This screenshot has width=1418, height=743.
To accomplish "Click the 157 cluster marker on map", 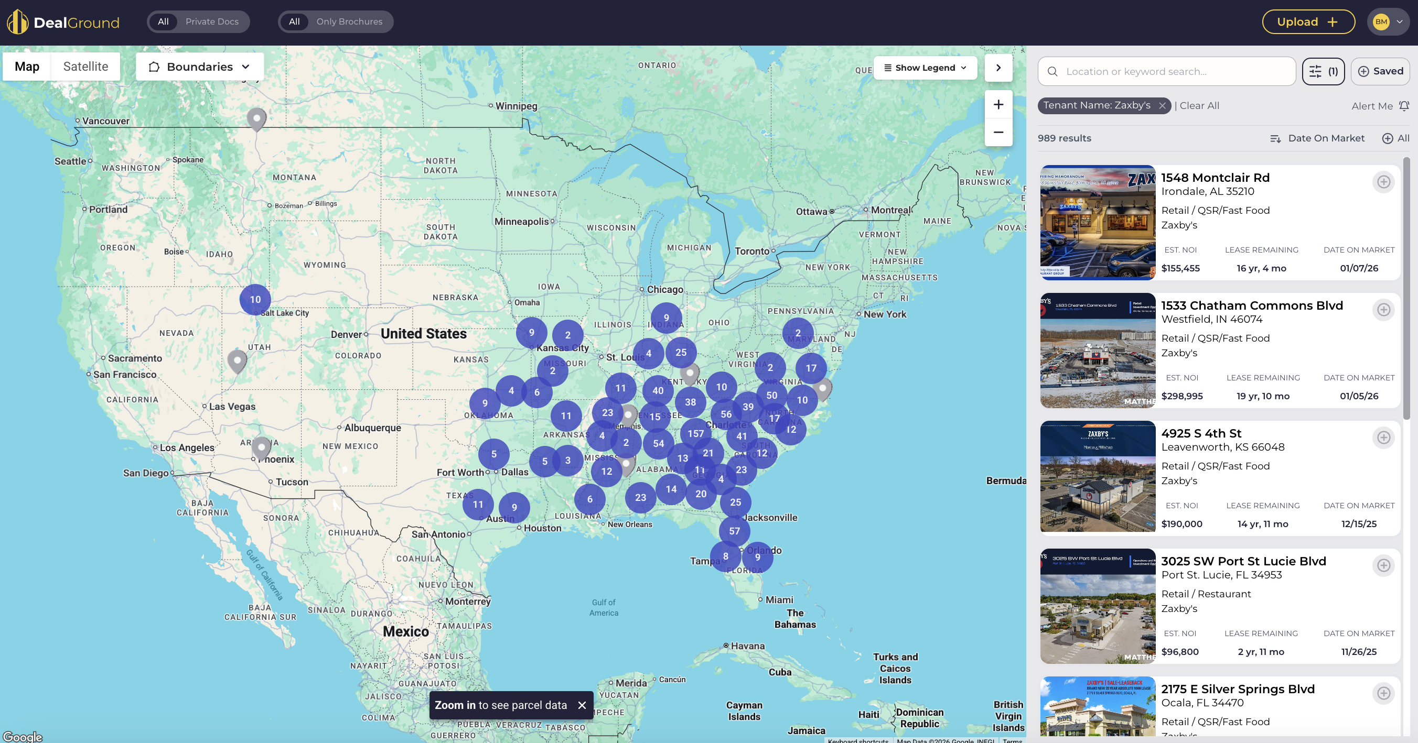I will [695, 433].
